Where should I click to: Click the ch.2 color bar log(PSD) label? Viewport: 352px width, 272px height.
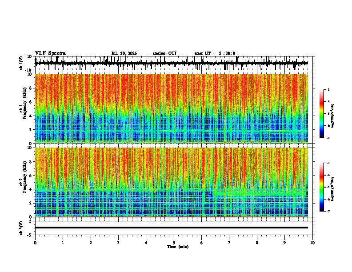point(333,188)
